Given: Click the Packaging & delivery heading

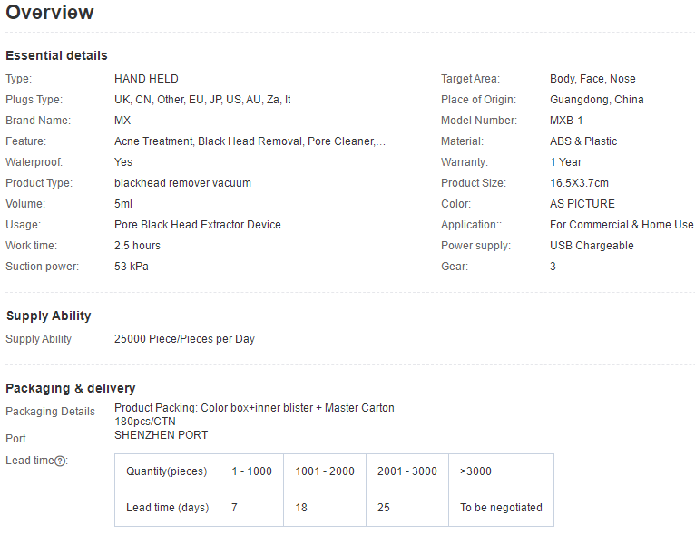Looking at the screenshot, I should click(71, 388).
